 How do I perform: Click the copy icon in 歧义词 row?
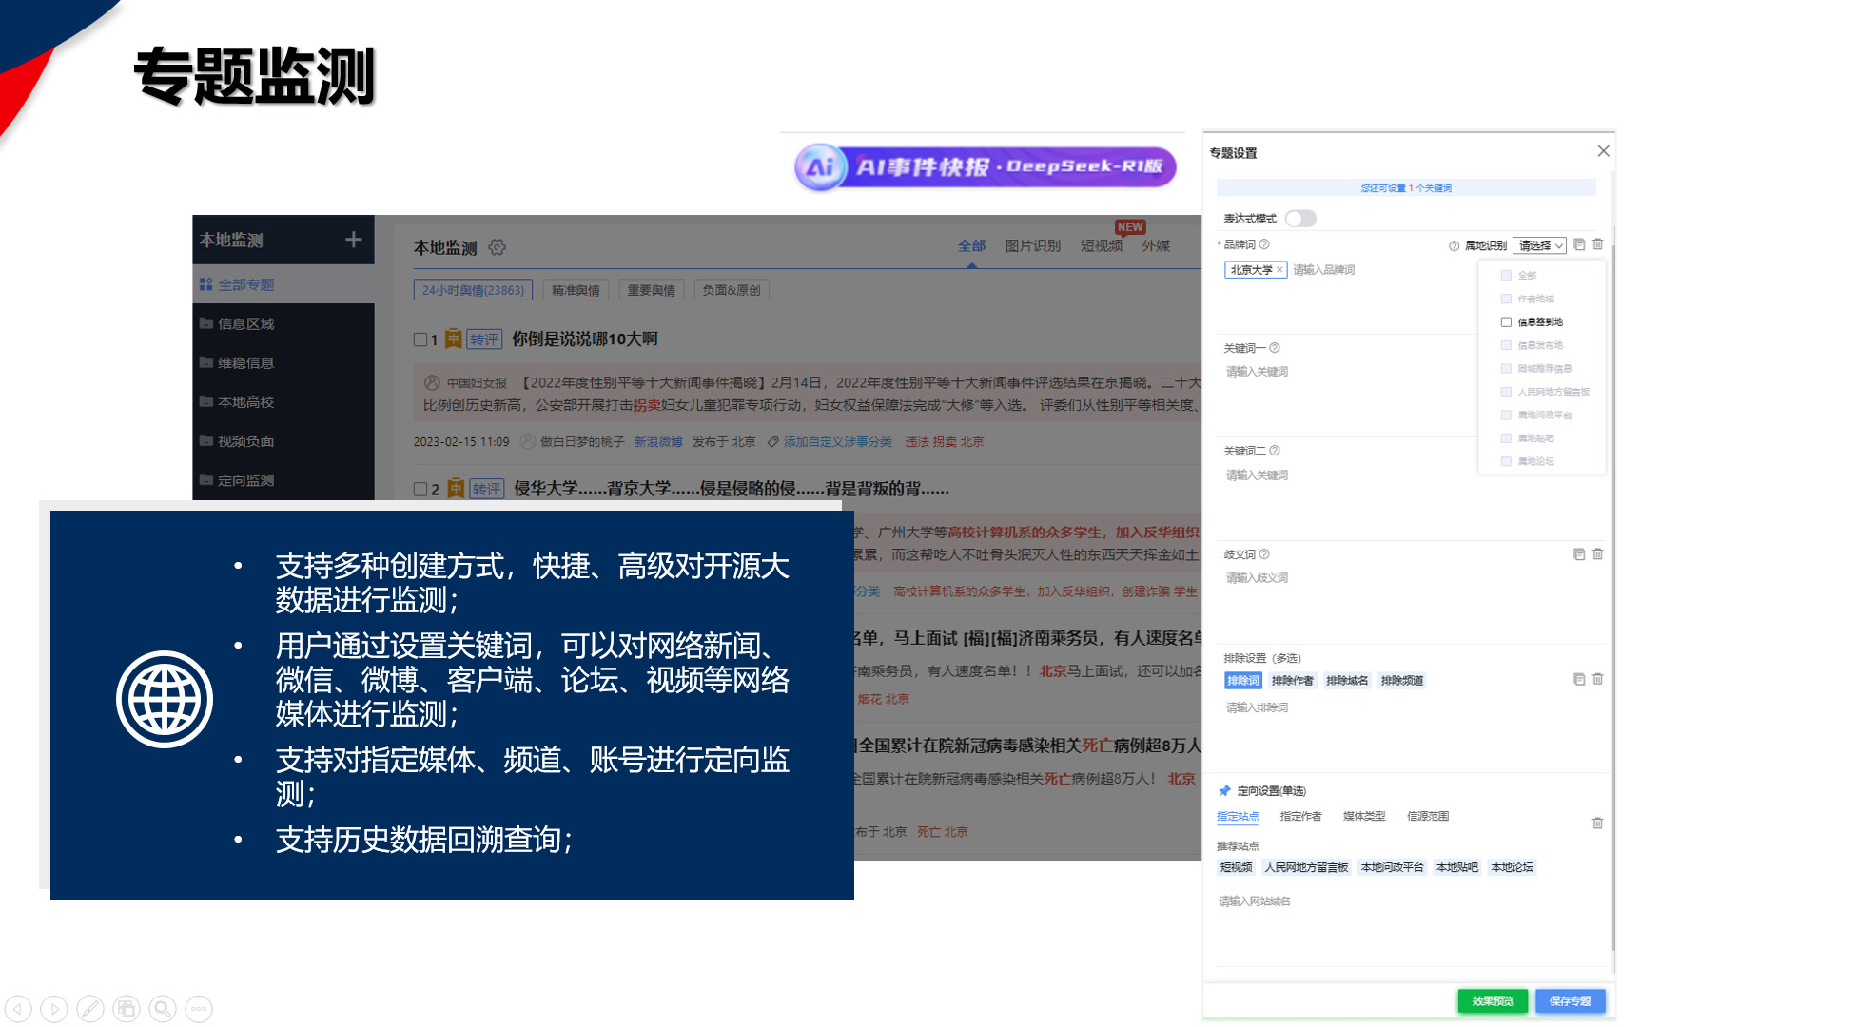tap(1579, 553)
